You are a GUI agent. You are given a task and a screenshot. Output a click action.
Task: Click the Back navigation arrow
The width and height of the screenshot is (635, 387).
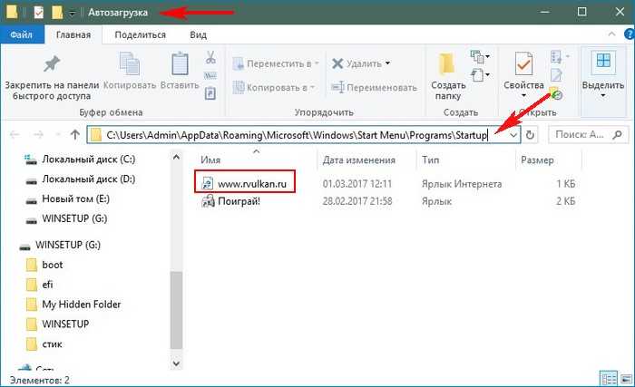click(15, 135)
